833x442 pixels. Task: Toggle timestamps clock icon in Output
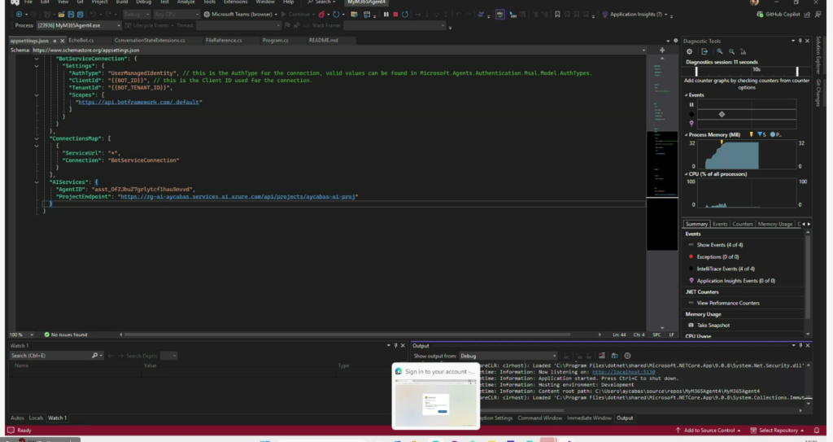(627, 356)
